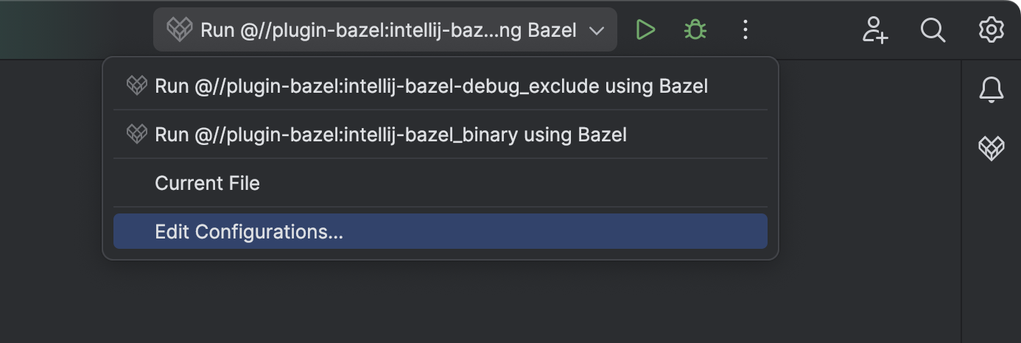Click Bazel heart icon in run selector
The width and height of the screenshot is (1021, 343).
179,30
